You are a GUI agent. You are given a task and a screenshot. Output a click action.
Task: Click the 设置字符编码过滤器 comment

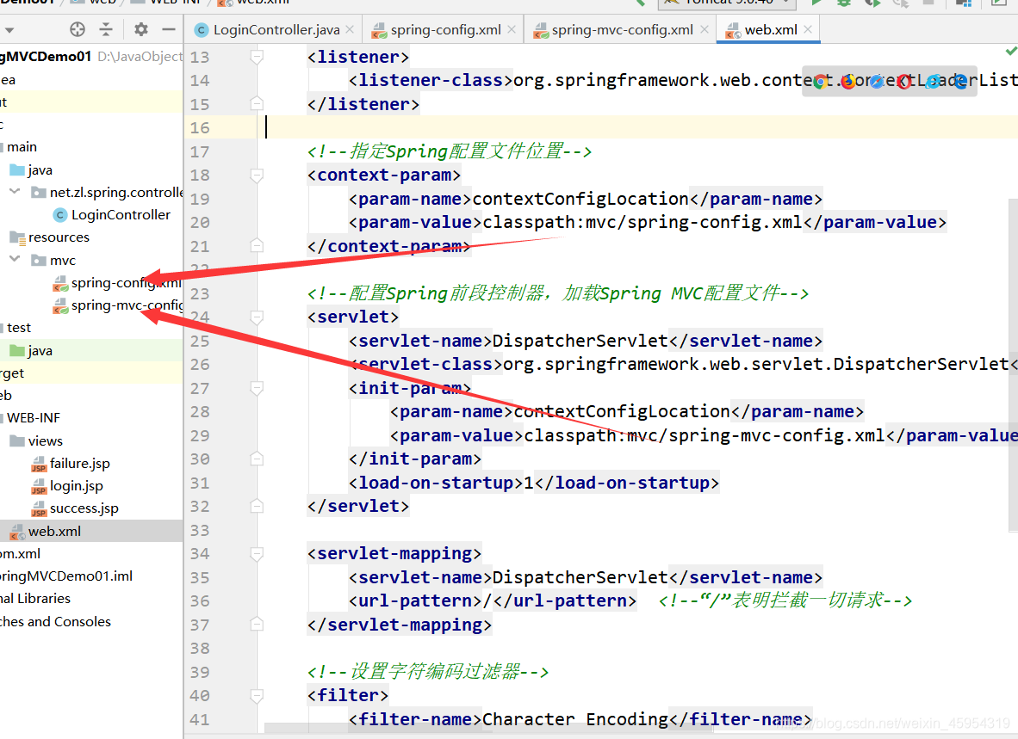click(428, 672)
